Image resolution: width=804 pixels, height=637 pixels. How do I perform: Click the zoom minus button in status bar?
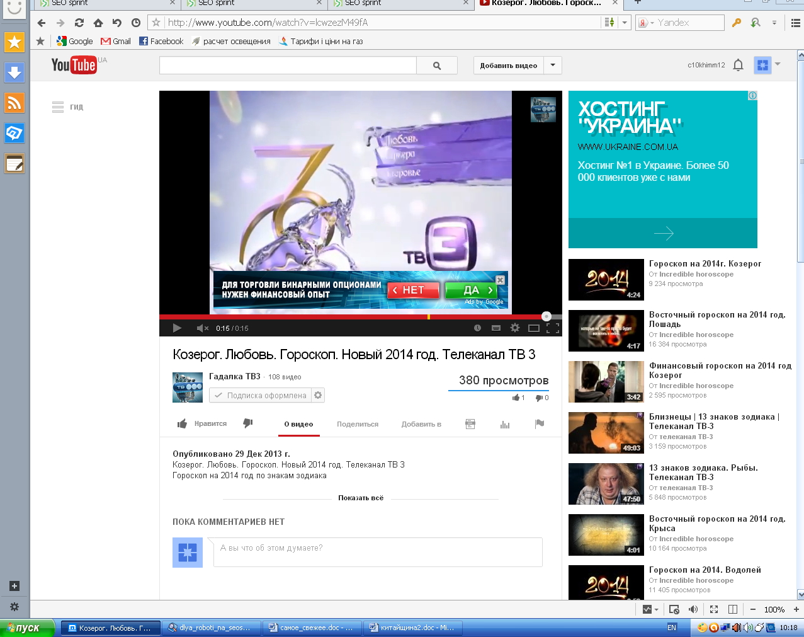coord(753,609)
